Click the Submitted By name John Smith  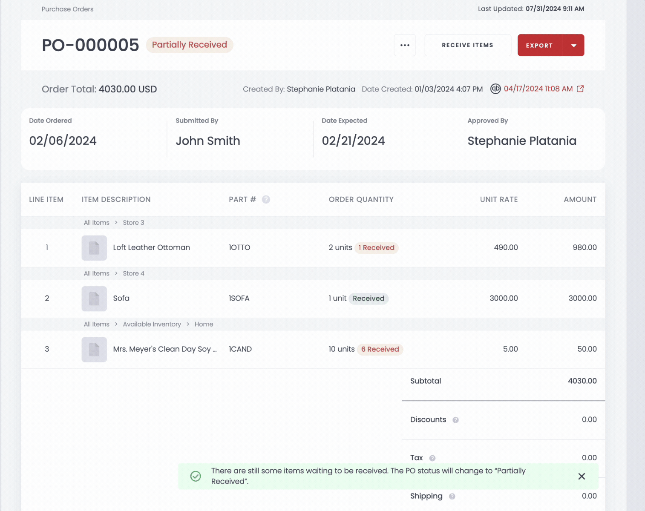coord(208,141)
